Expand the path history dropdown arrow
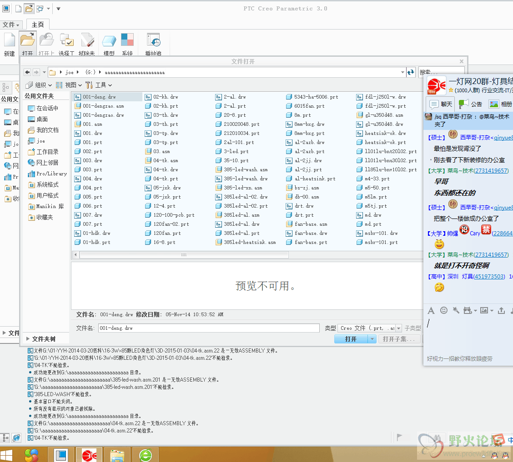 tap(403, 72)
